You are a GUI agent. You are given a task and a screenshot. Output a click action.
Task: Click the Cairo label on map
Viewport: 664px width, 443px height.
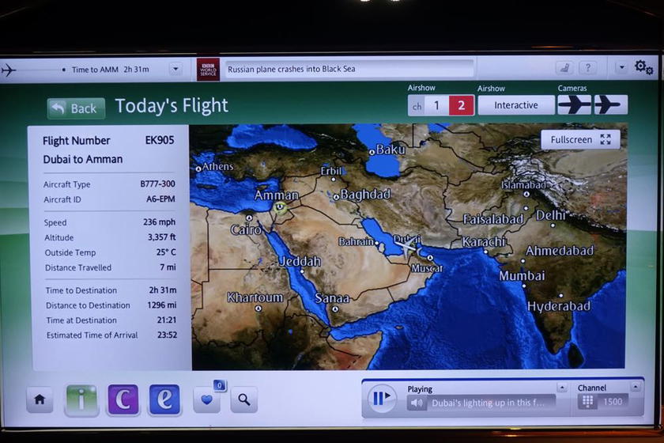coord(246,229)
